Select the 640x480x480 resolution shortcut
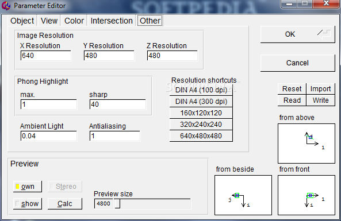Viewport: 341px width, 221px height. pos(201,136)
